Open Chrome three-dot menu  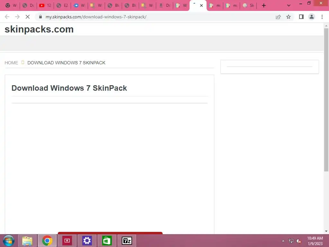[322, 17]
